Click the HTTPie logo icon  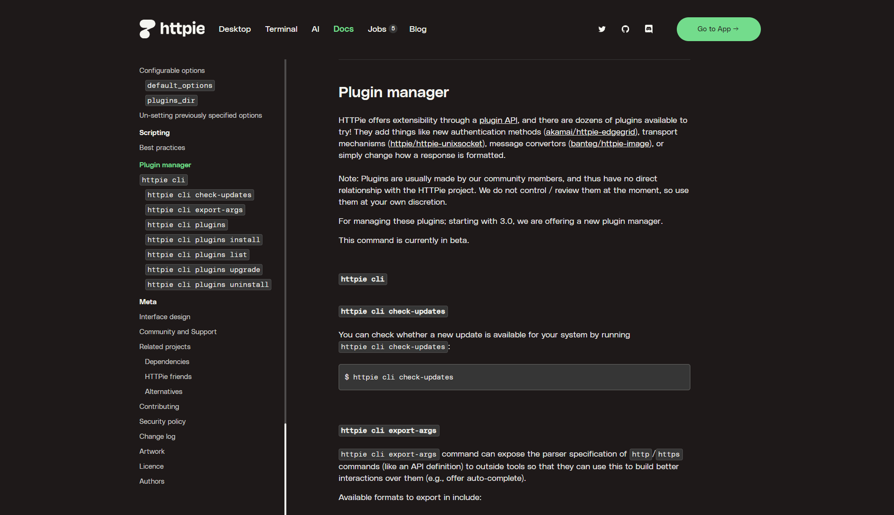tap(147, 29)
